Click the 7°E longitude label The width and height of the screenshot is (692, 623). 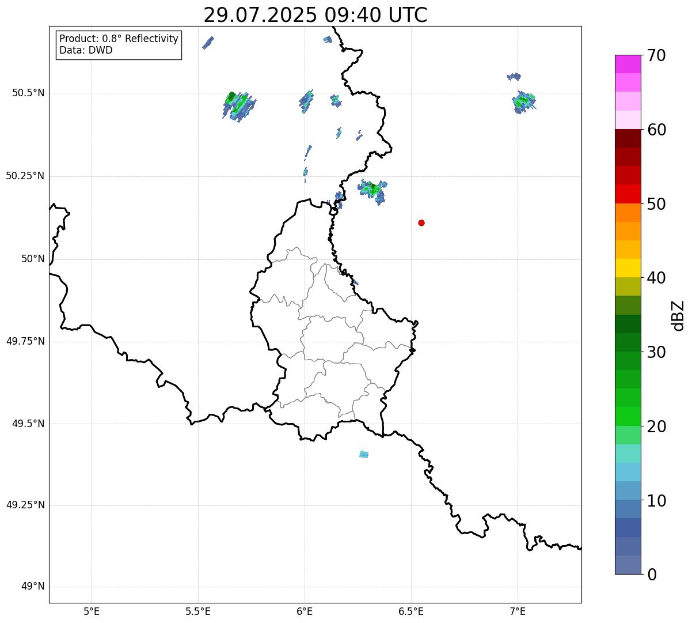(x=518, y=611)
